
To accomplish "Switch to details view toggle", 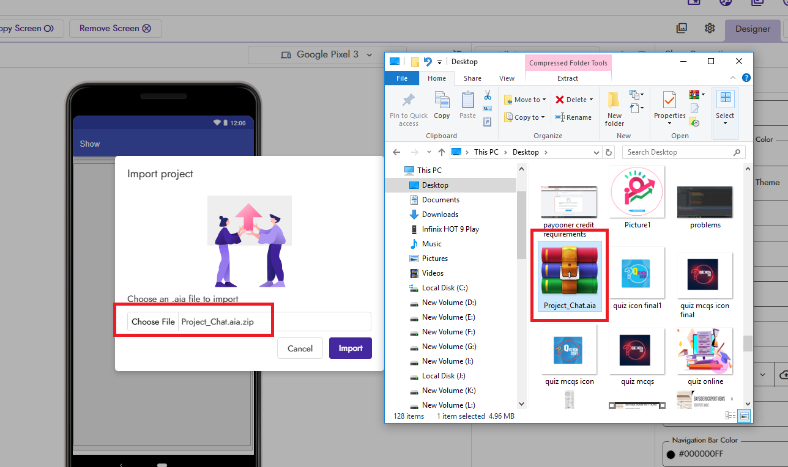I will pos(730,416).
